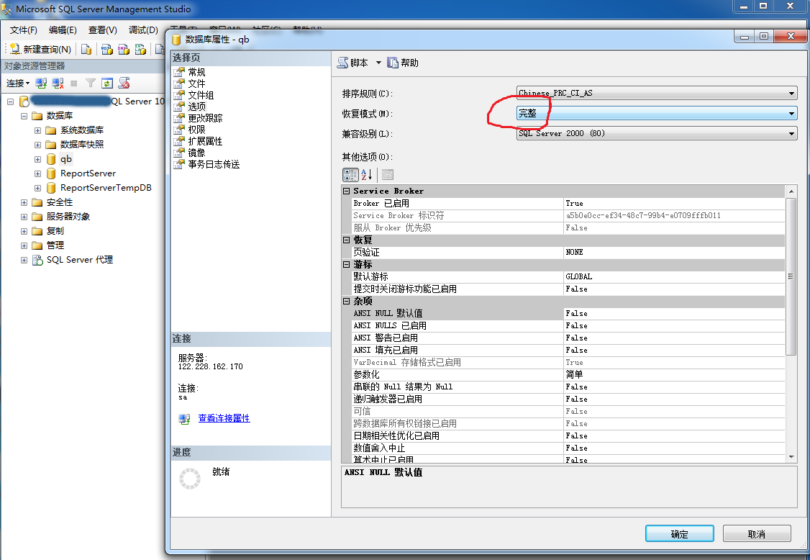This screenshot has height=560, width=810.
Task: Click the Property Pages icon above the grid
Action: (388, 175)
